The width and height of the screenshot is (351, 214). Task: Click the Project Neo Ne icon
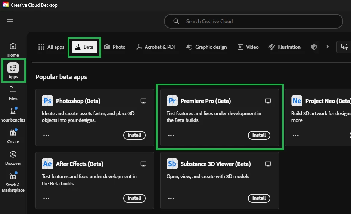point(297,101)
